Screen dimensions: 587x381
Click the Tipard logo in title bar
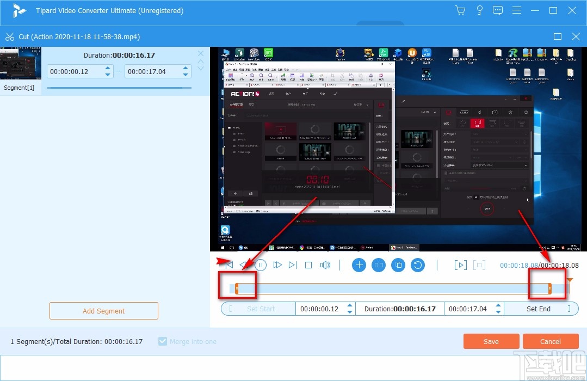point(18,10)
